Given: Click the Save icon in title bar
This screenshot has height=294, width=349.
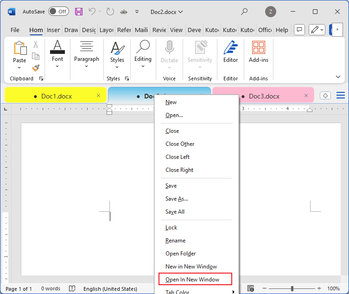Looking at the screenshot, I should click(x=79, y=11).
